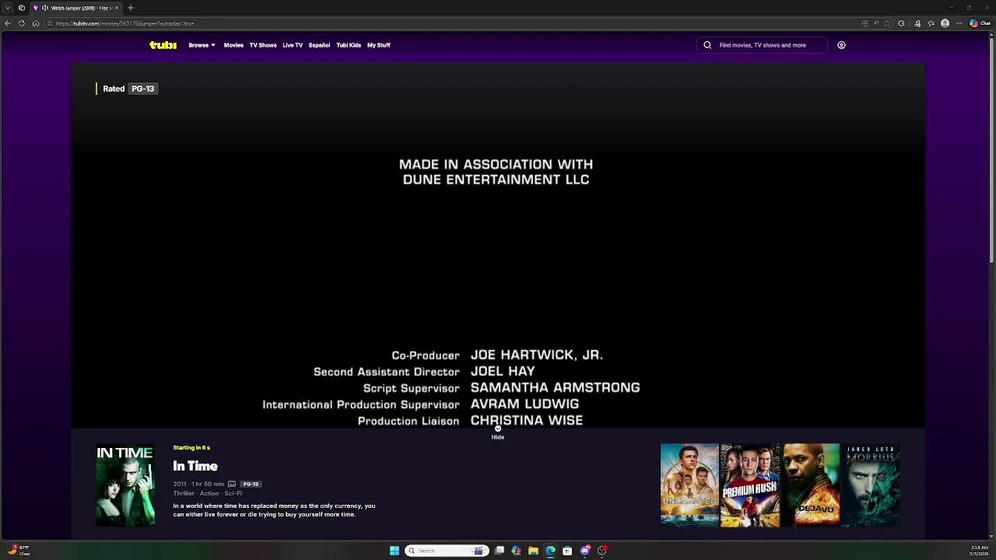Open Tubi Kids
996x560 pixels.
point(349,45)
